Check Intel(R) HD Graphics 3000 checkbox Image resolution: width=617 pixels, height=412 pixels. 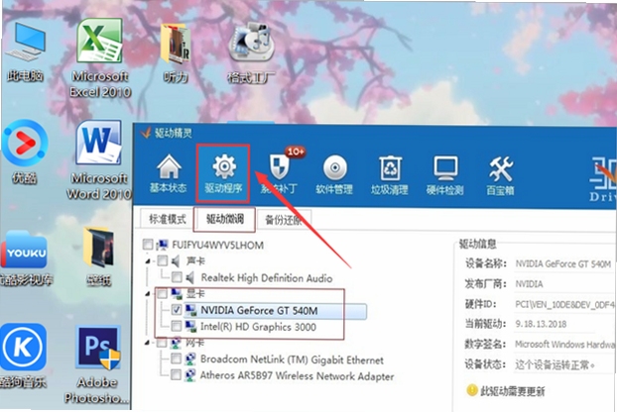[x=177, y=326]
